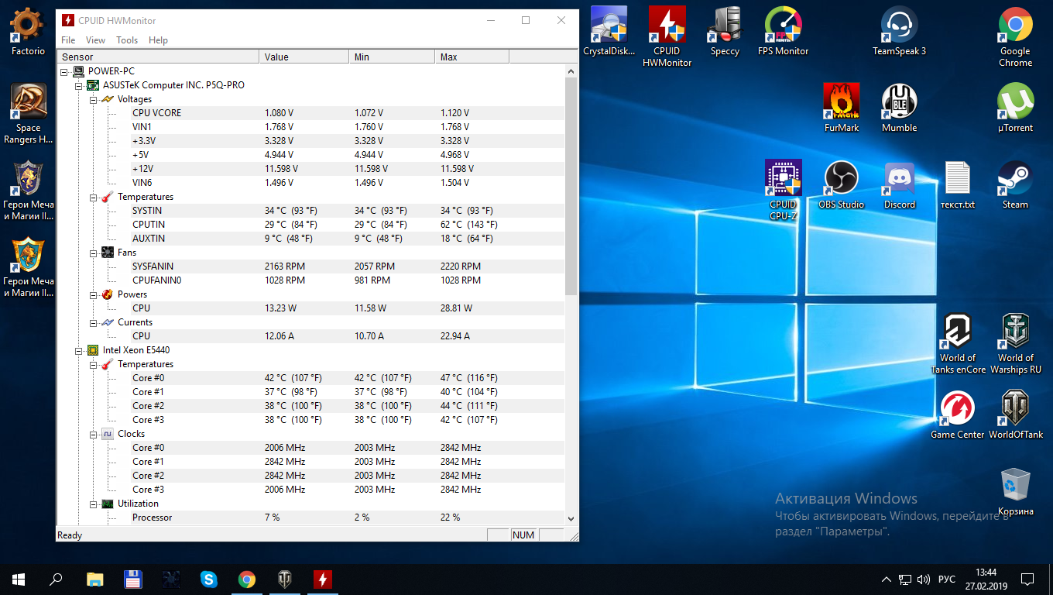Select the Discord desktop icon
The height and width of the screenshot is (595, 1053).
point(899,185)
